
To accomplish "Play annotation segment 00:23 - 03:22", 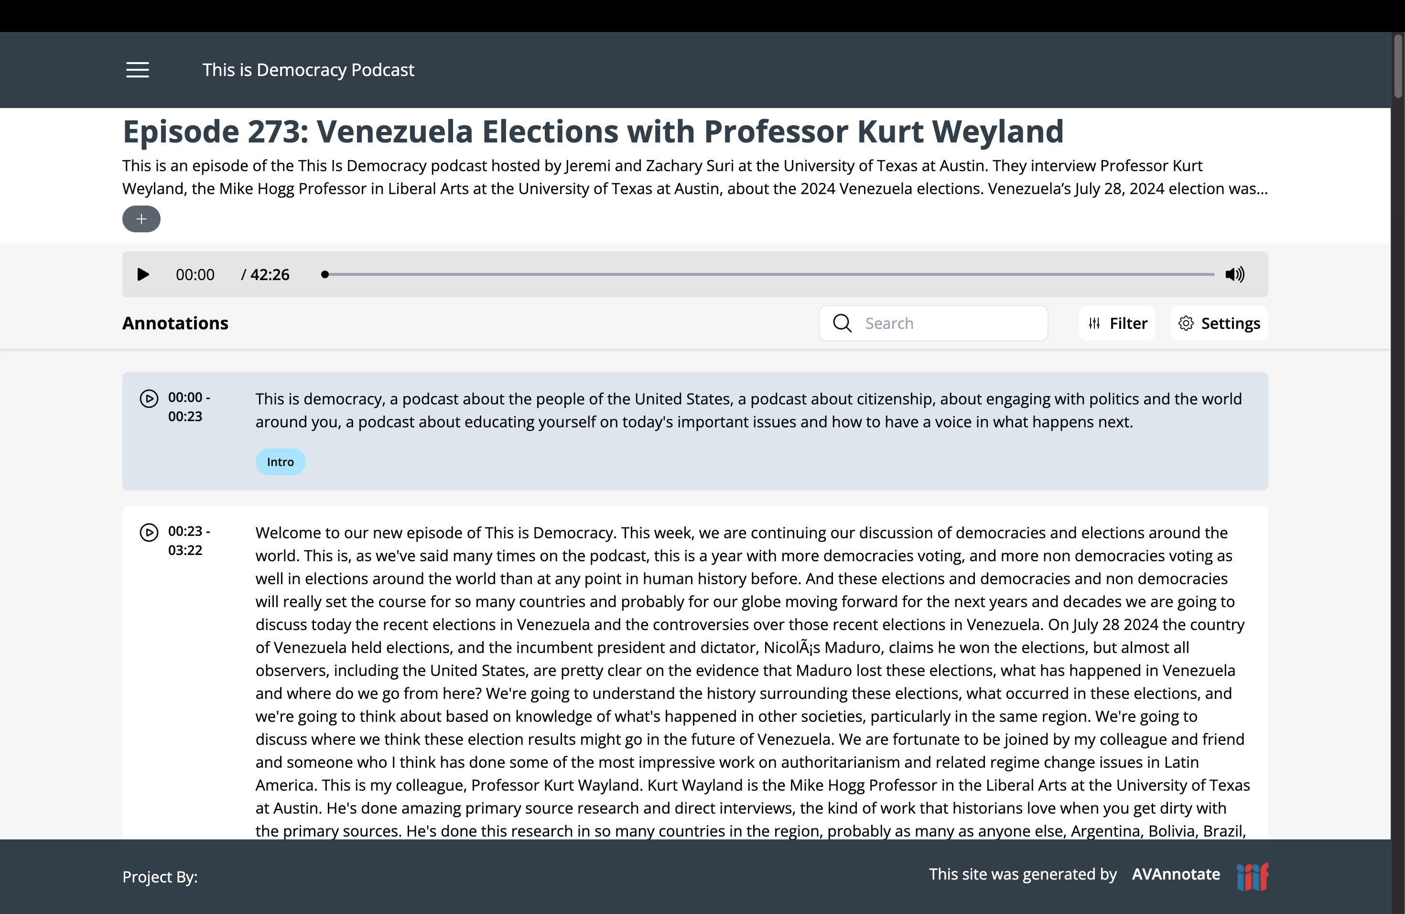I will tap(149, 533).
